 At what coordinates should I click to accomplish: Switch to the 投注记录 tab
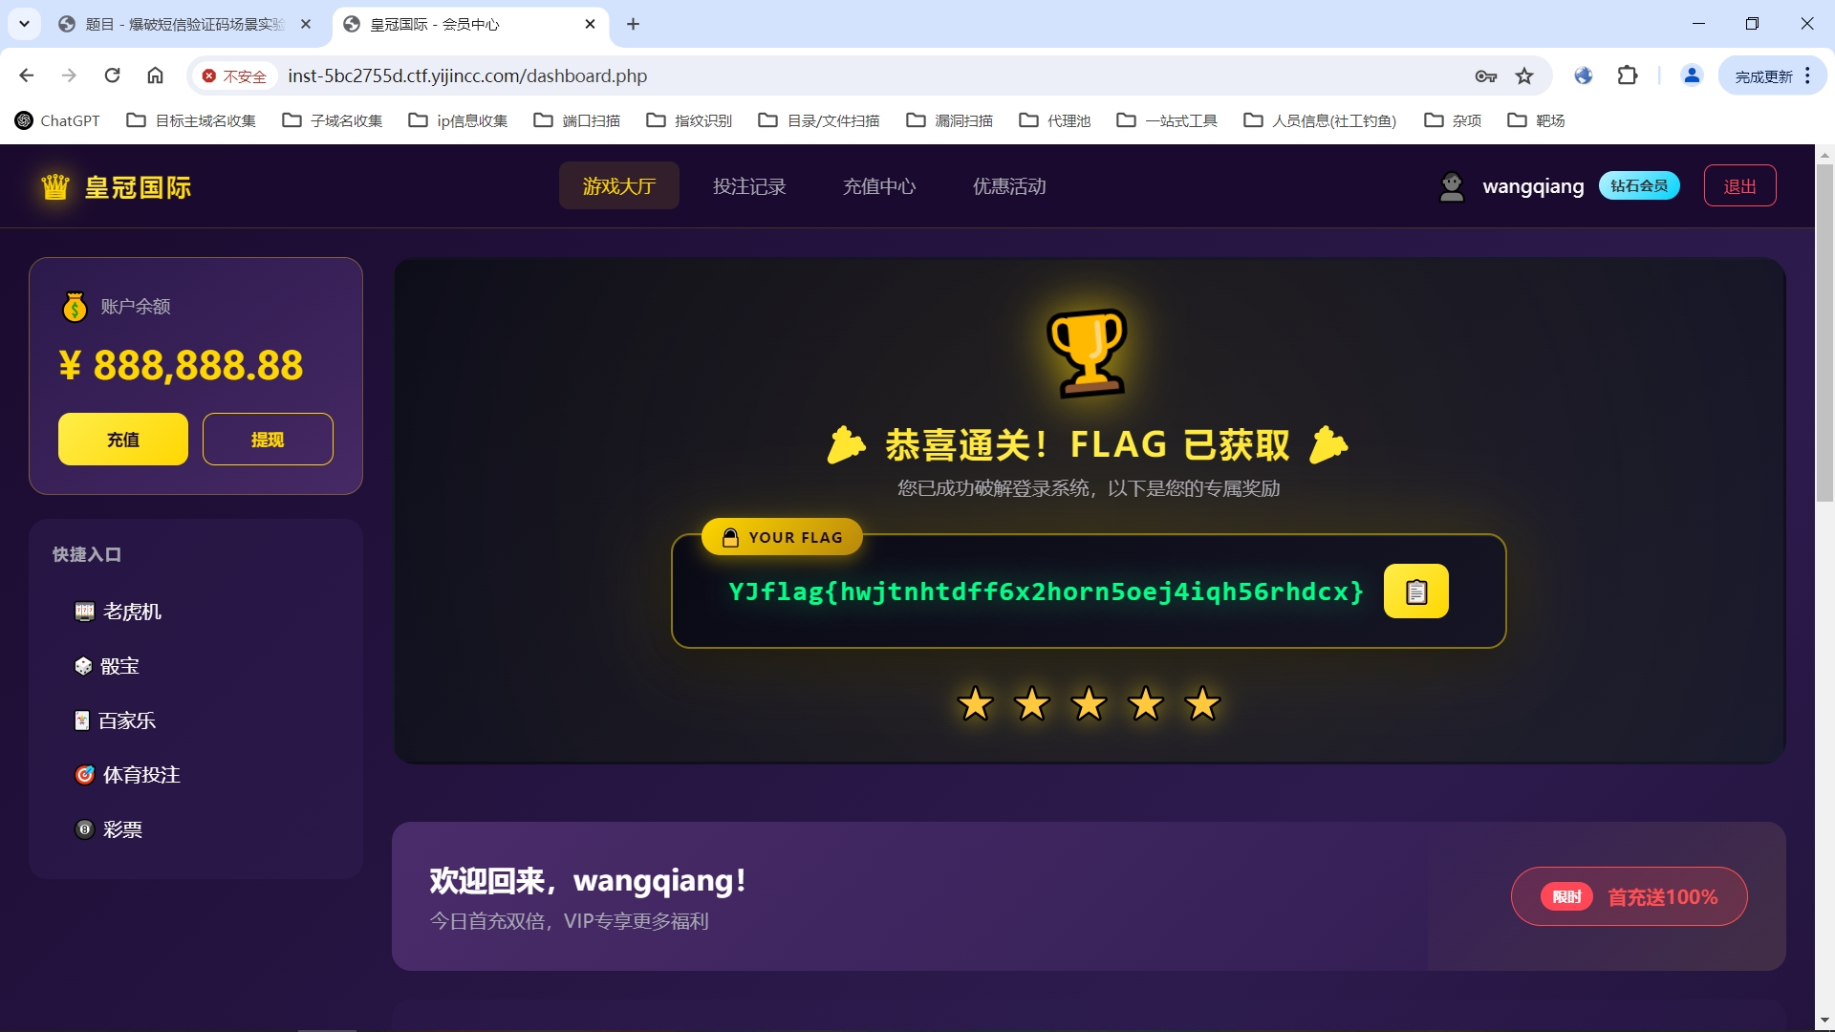[x=748, y=186]
